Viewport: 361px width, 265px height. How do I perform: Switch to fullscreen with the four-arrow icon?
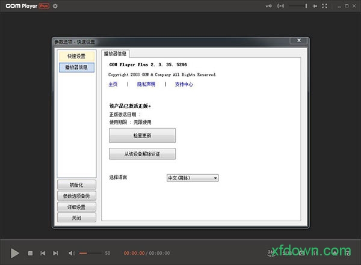(x=325, y=6)
